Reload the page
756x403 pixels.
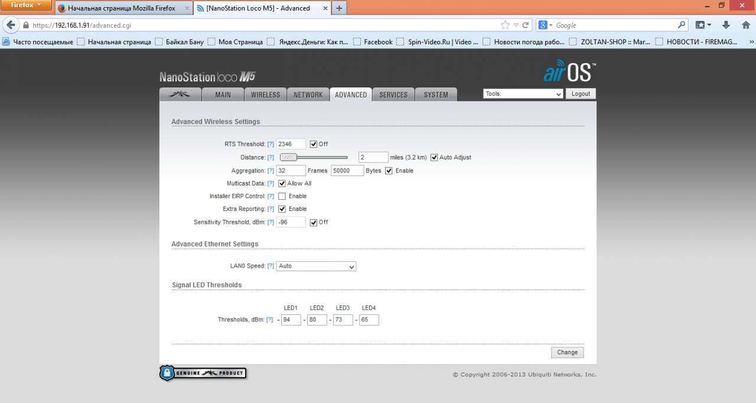click(526, 25)
